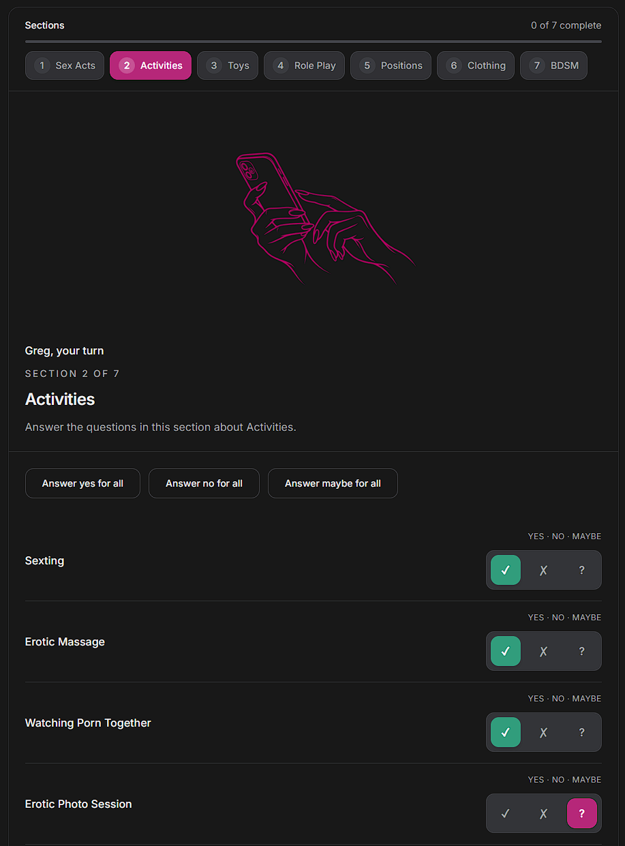Click the '0 of 7 complete' text
The width and height of the screenshot is (625, 846).
566,25
